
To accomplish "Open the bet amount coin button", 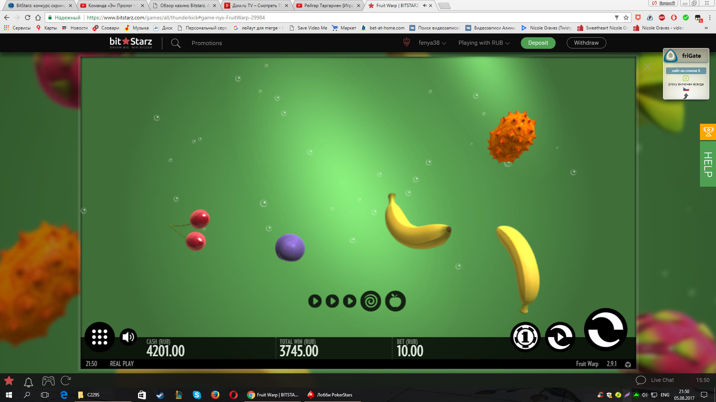I will [525, 337].
